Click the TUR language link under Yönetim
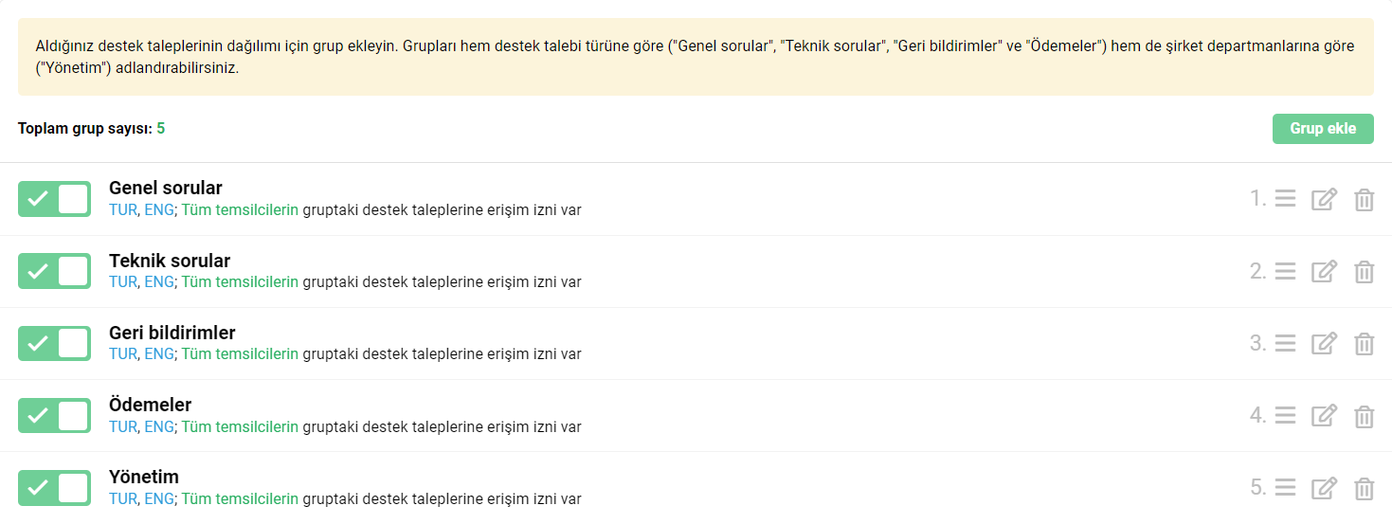1392x524 pixels. coord(123,498)
